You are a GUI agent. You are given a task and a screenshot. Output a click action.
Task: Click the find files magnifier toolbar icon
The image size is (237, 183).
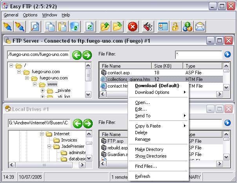pyautogui.click(x=35, y=27)
